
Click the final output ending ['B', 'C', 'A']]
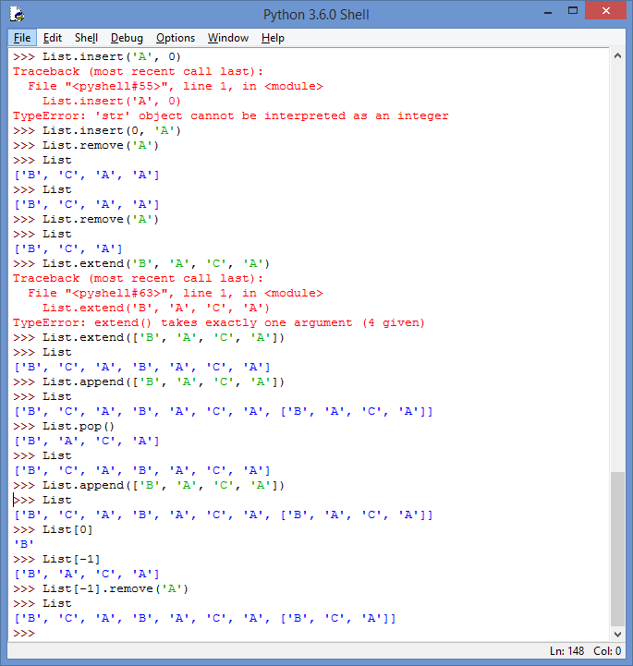[x=205, y=619]
